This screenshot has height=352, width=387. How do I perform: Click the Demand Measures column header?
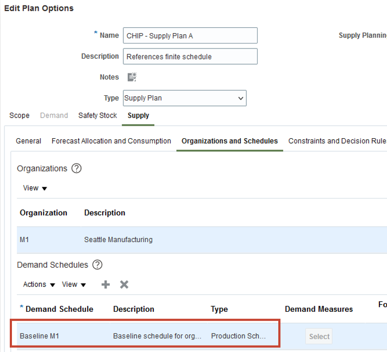[x=319, y=309]
